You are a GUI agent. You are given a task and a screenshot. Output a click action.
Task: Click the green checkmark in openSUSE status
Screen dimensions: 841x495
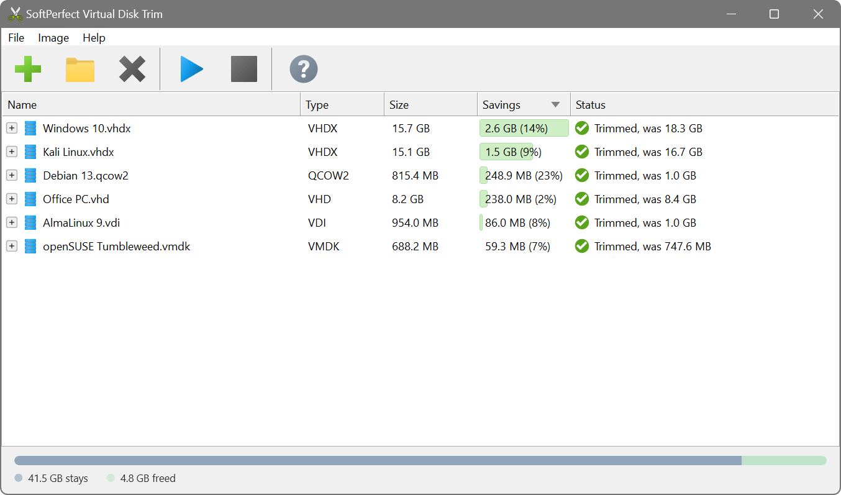pyautogui.click(x=582, y=247)
